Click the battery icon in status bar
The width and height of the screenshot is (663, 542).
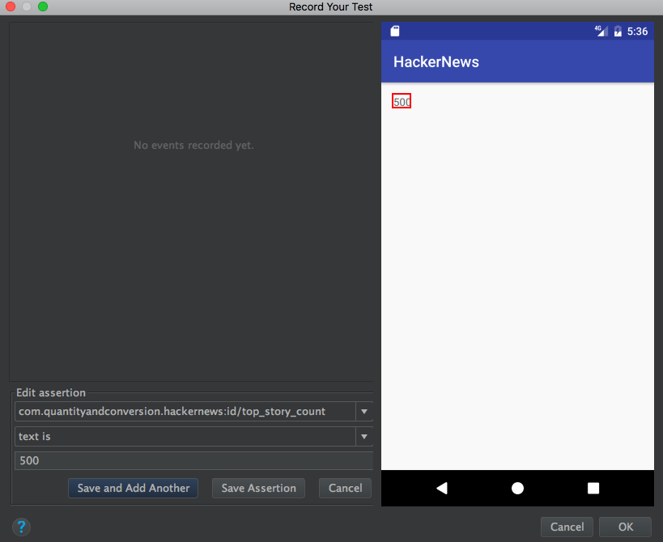[618, 31]
